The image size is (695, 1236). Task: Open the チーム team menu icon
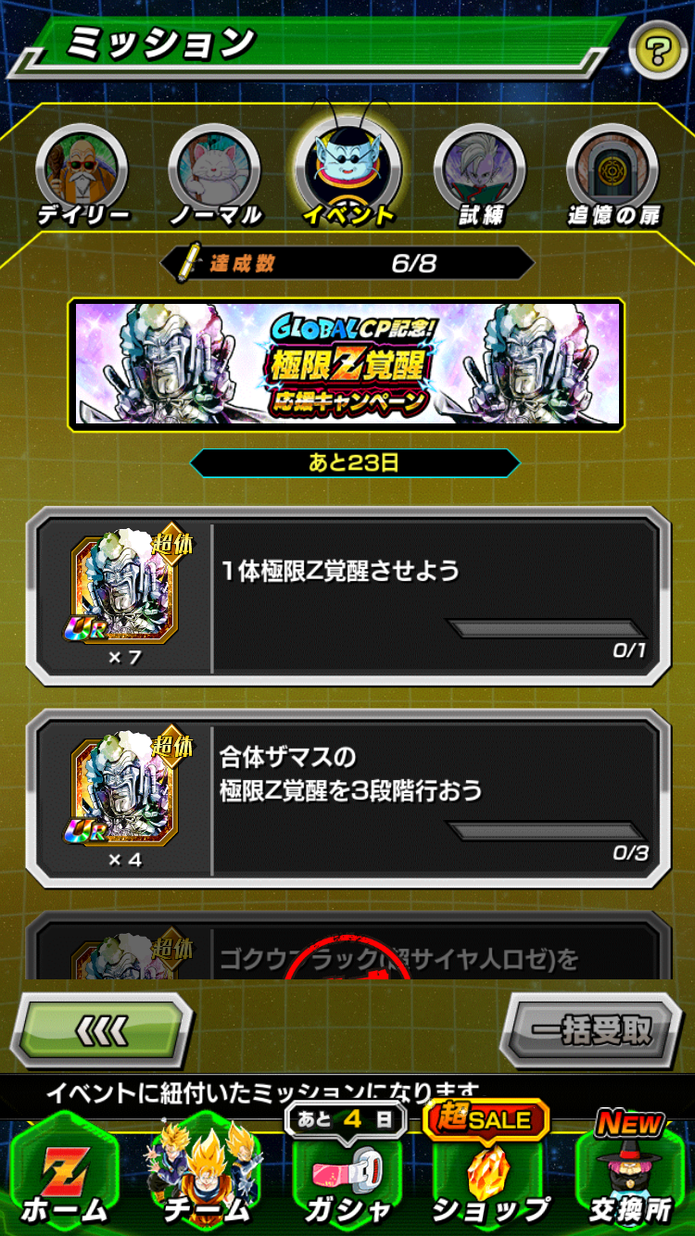click(x=207, y=1172)
